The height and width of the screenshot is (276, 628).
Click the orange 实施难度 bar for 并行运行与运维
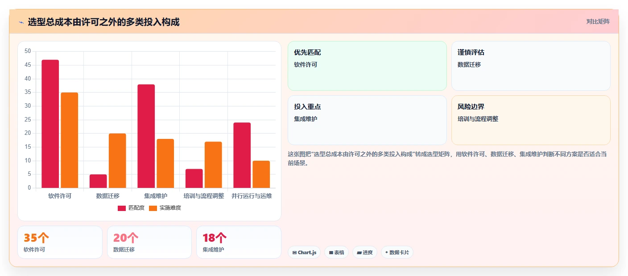(261, 175)
